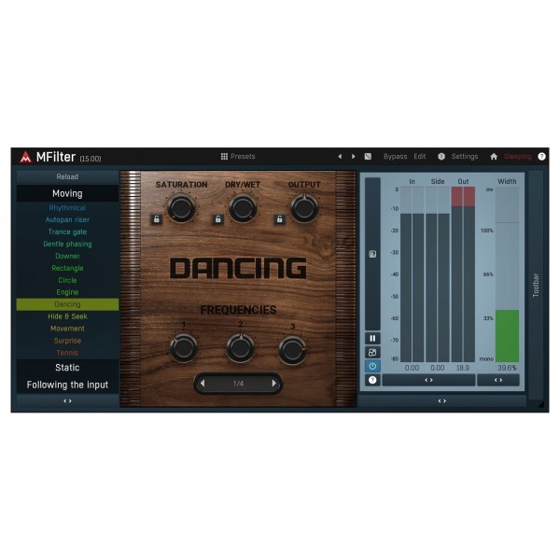
Task: Toggle the Dry/Wet lock icon
Action: (x=217, y=219)
